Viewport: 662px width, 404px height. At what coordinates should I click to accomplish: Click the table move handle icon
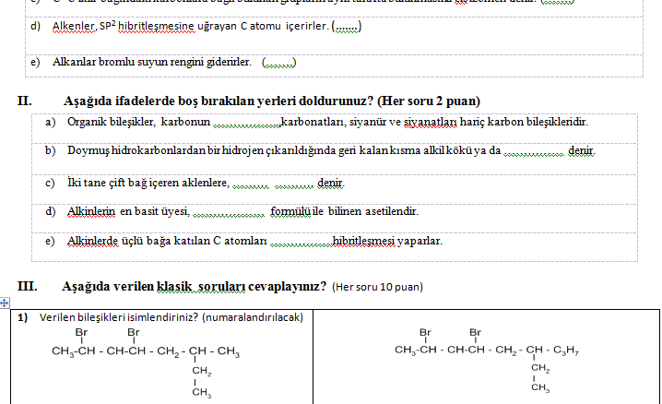[5, 303]
